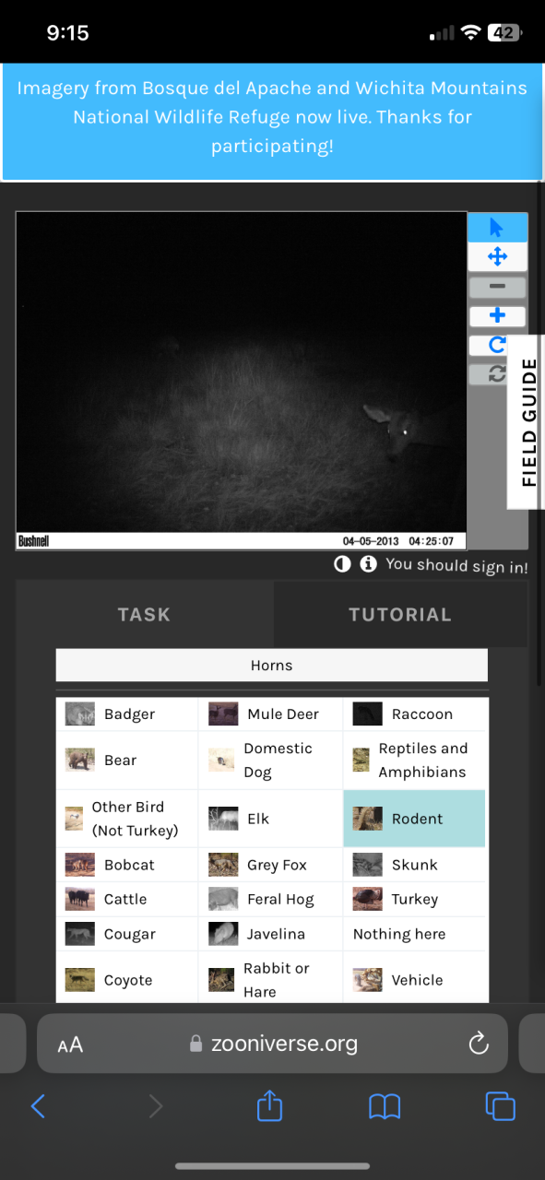The height and width of the screenshot is (1180, 545).
Task: Open the AA reader text menu
Action: [70, 1044]
